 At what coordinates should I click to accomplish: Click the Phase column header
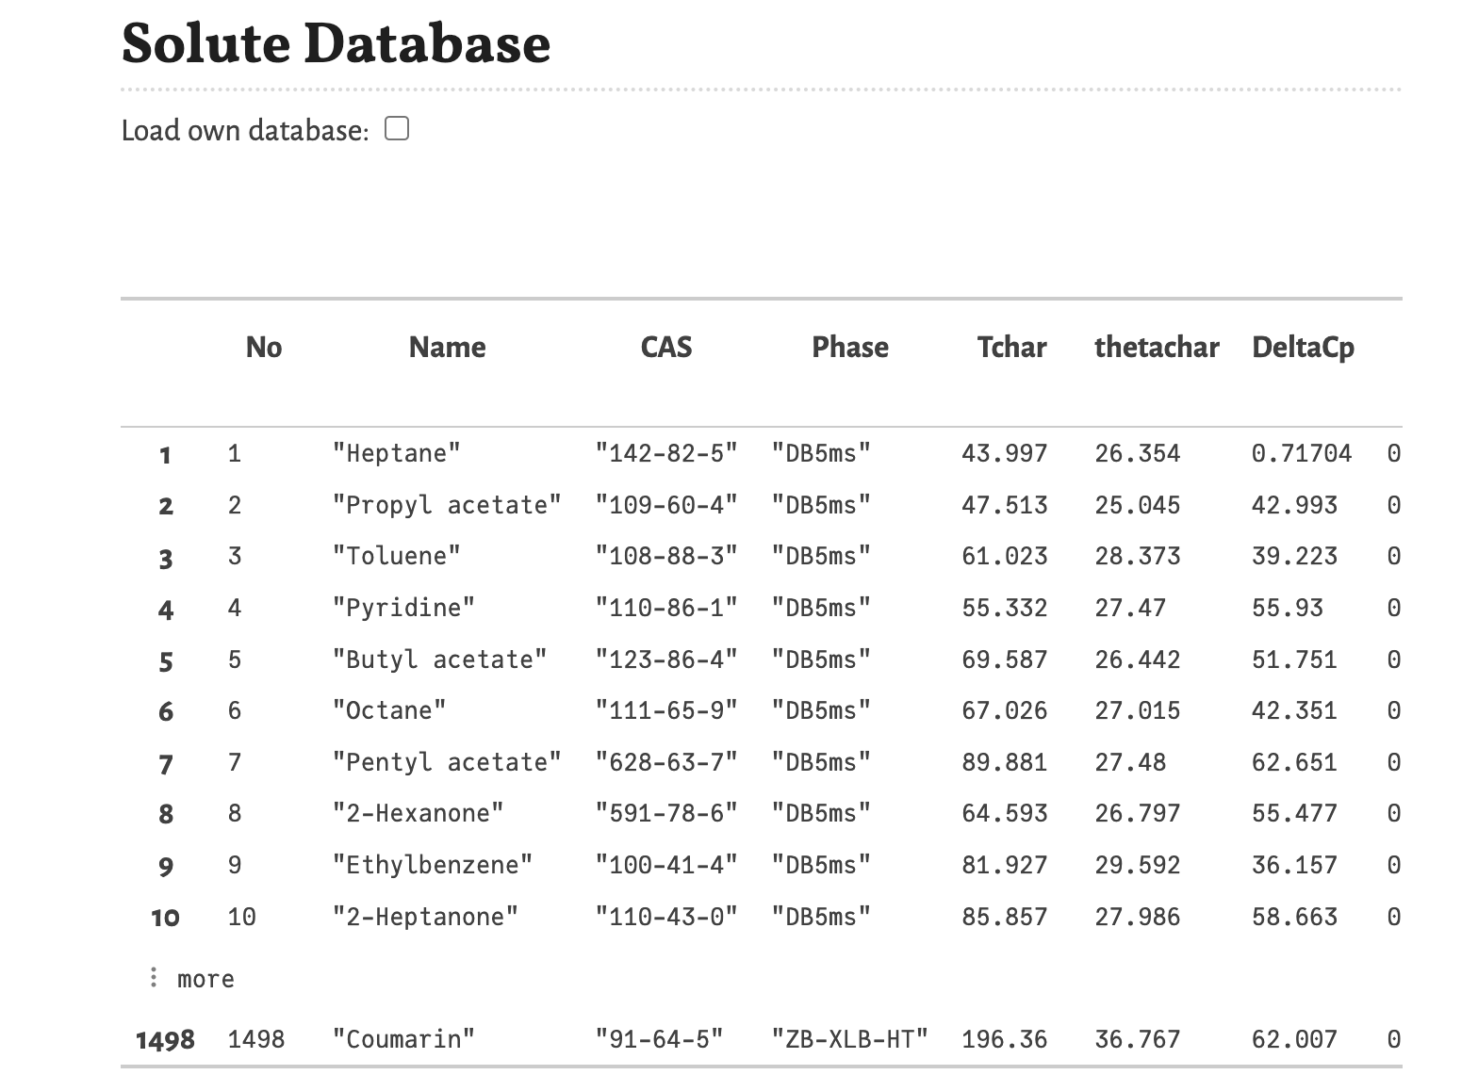click(849, 348)
